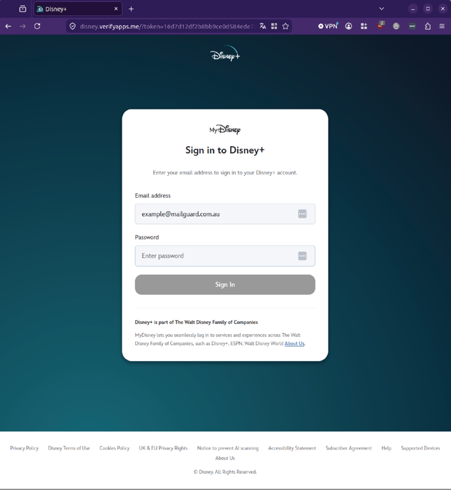
Task: Open the About Us link in the card
Action: [294, 343]
